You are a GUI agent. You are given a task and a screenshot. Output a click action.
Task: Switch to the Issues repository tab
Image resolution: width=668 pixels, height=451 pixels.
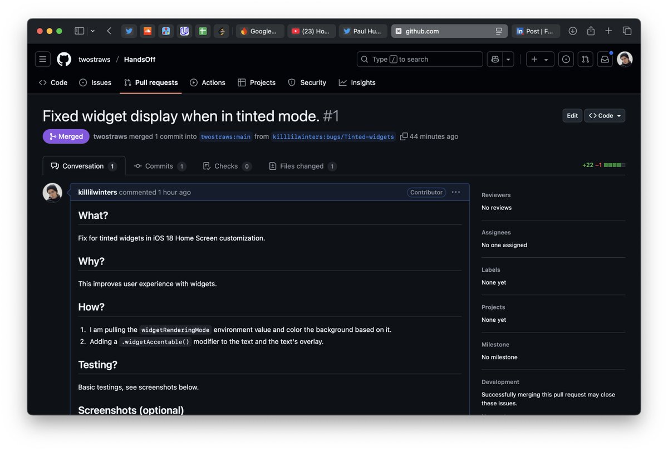point(95,82)
